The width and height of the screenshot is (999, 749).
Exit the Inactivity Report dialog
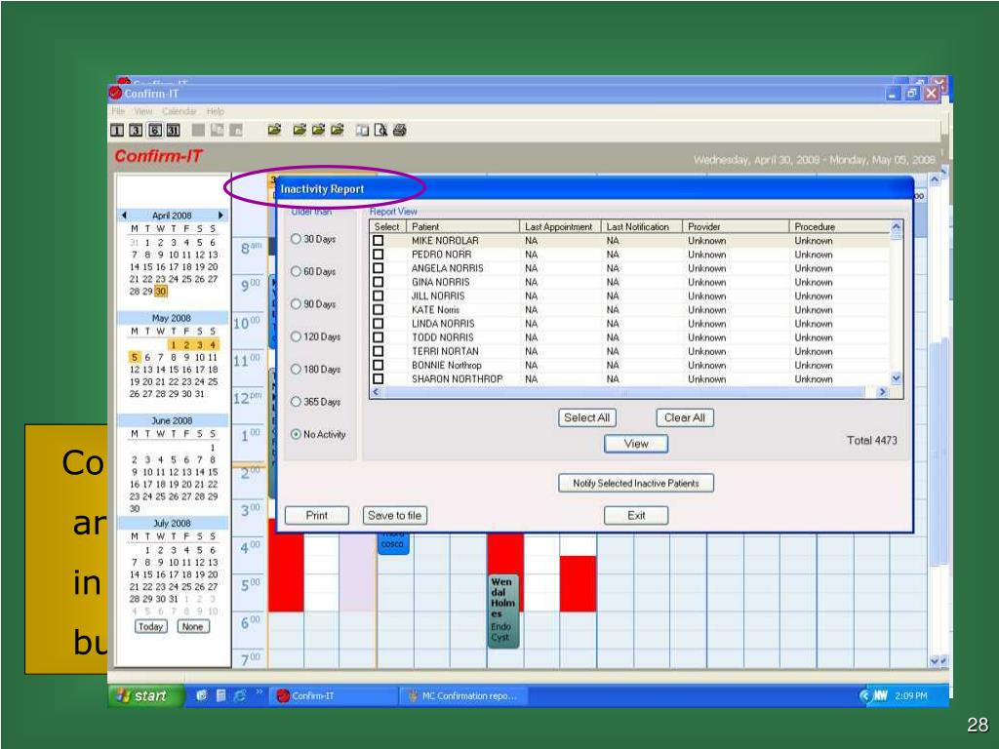(636, 515)
